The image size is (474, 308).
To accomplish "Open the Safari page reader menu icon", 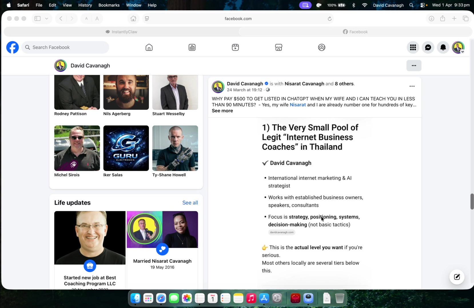I will (147, 19).
